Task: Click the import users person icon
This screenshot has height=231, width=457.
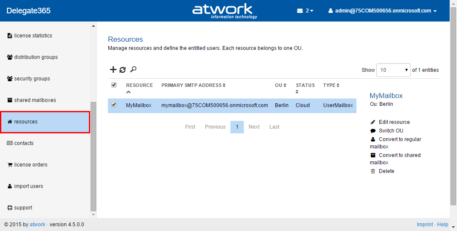Action: [10, 186]
